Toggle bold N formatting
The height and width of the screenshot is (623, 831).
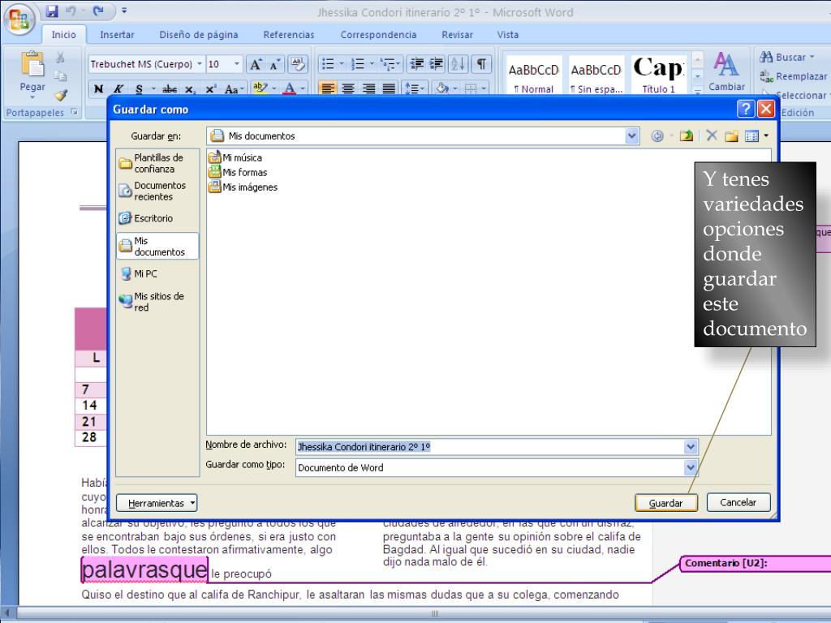[98, 88]
